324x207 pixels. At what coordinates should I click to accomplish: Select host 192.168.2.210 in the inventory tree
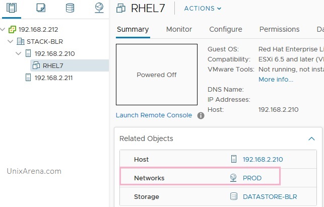(55, 53)
